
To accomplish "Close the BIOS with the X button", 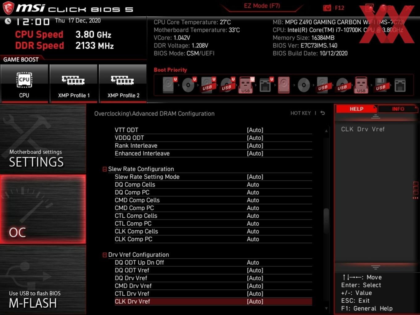I will (x=409, y=8).
